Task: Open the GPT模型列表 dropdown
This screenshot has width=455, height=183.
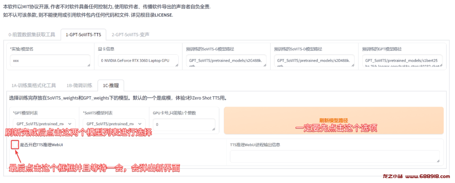Action: click(x=44, y=124)
